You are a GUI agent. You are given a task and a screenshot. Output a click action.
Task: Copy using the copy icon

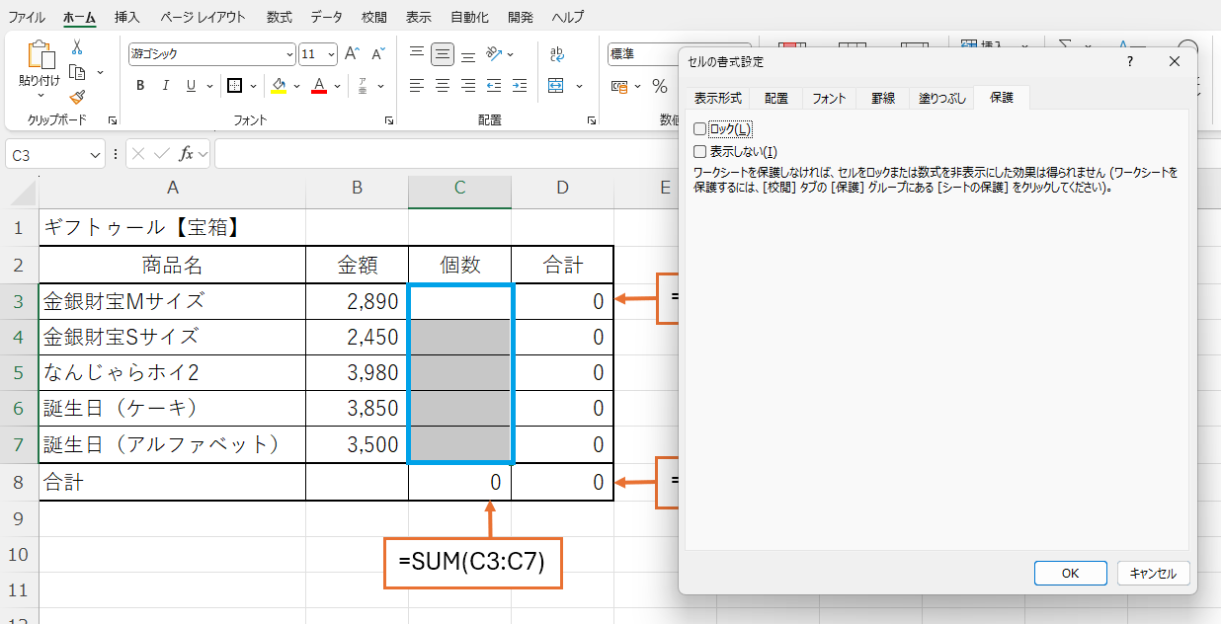pyautogui.click(x=75, y=71)
